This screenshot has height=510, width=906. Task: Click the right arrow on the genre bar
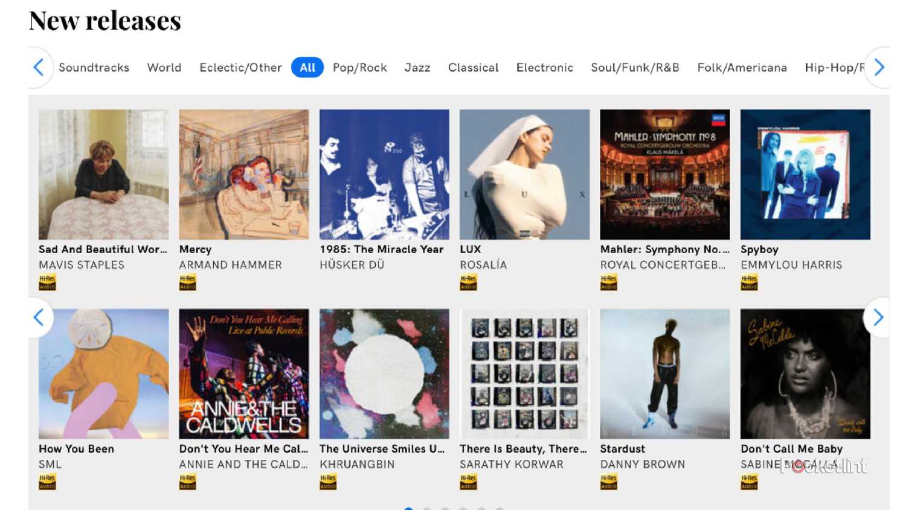click(879, 67)
